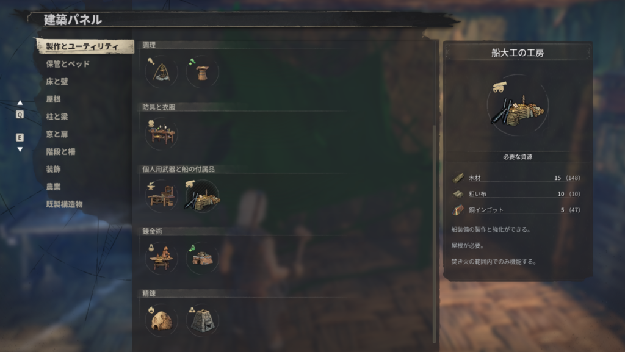Screen dimensions: 625x352
Task: Select the shipwright's workshop icon in list
Action: pyautogui.click(x=202, y=196)
